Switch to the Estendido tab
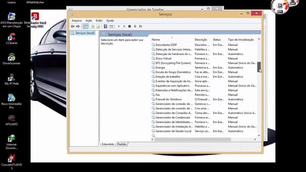The image size is (306, 172). (108, 144)
